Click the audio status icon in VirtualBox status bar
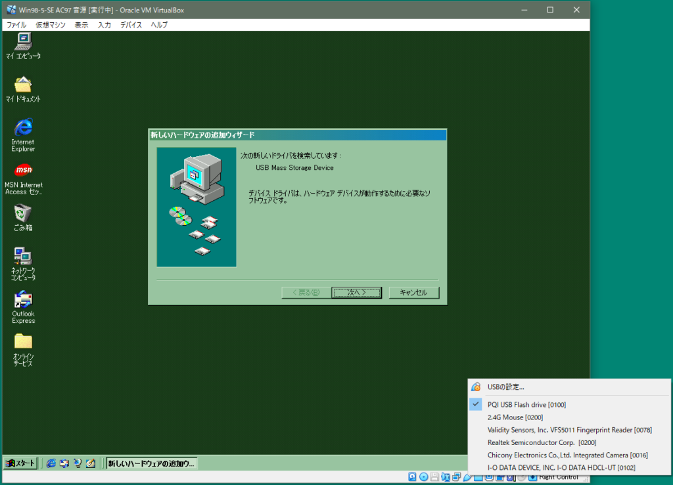This screenshot has width=673, height=485. point(446,477)
